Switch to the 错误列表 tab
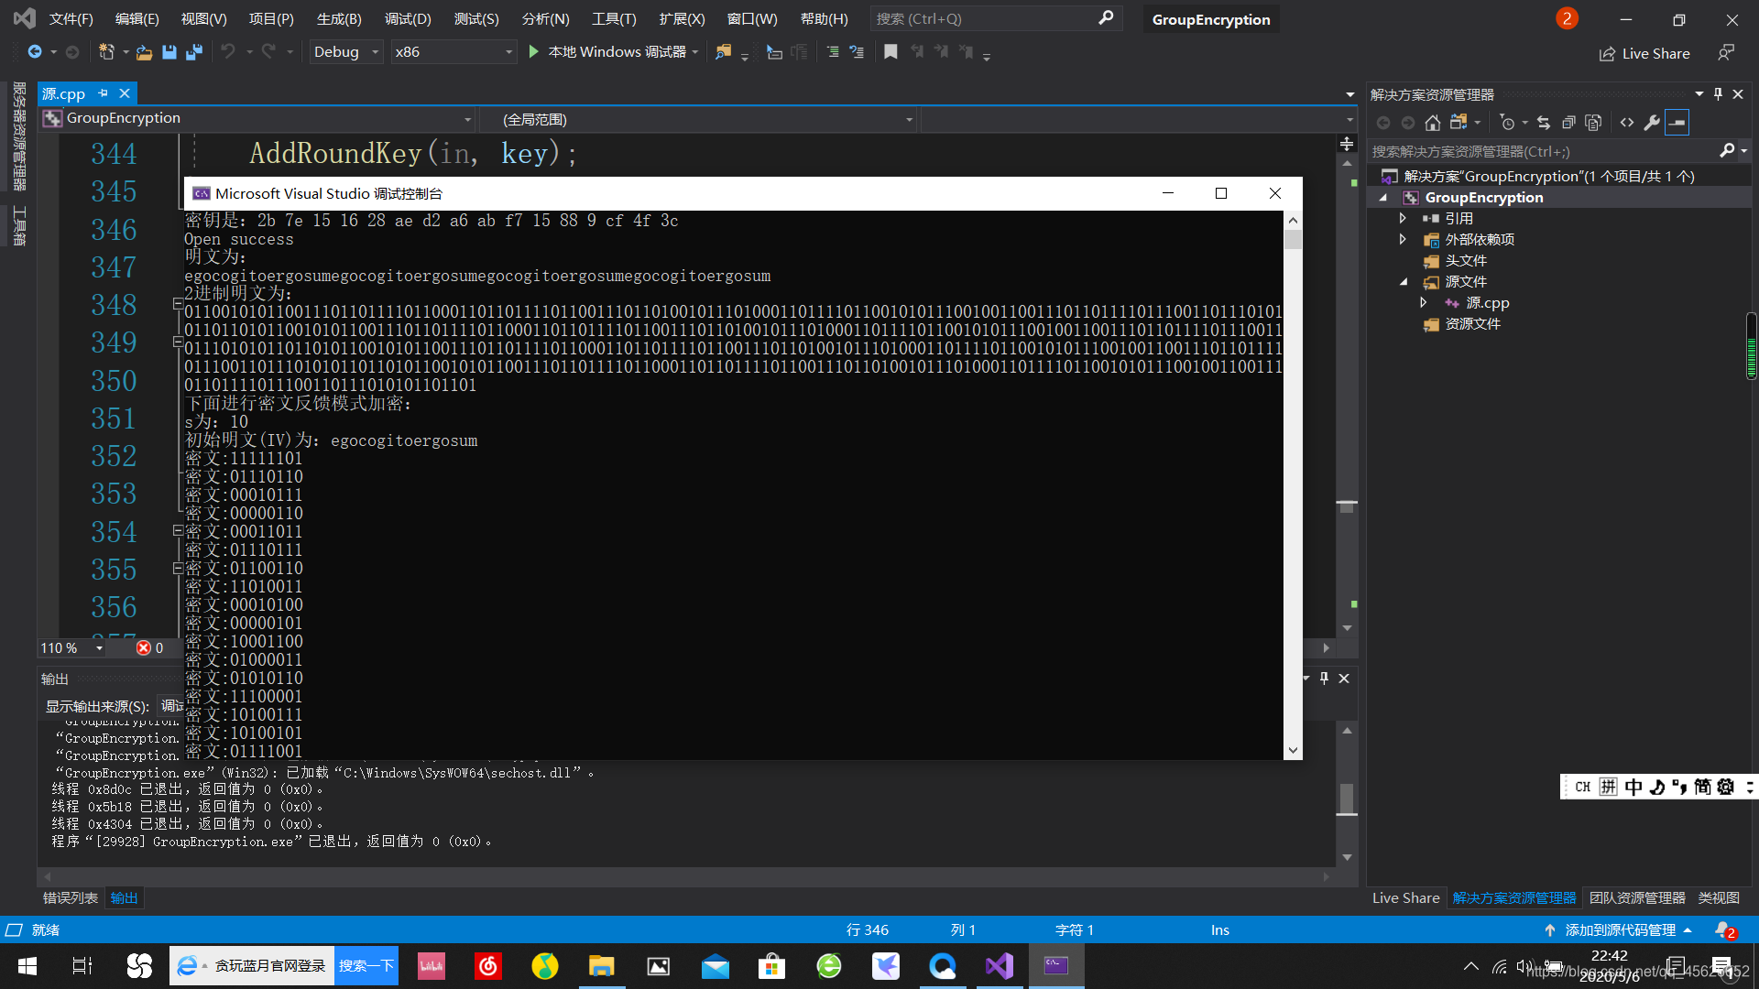The width and height of the screenshot is (1759, 989). pos(71,898)
